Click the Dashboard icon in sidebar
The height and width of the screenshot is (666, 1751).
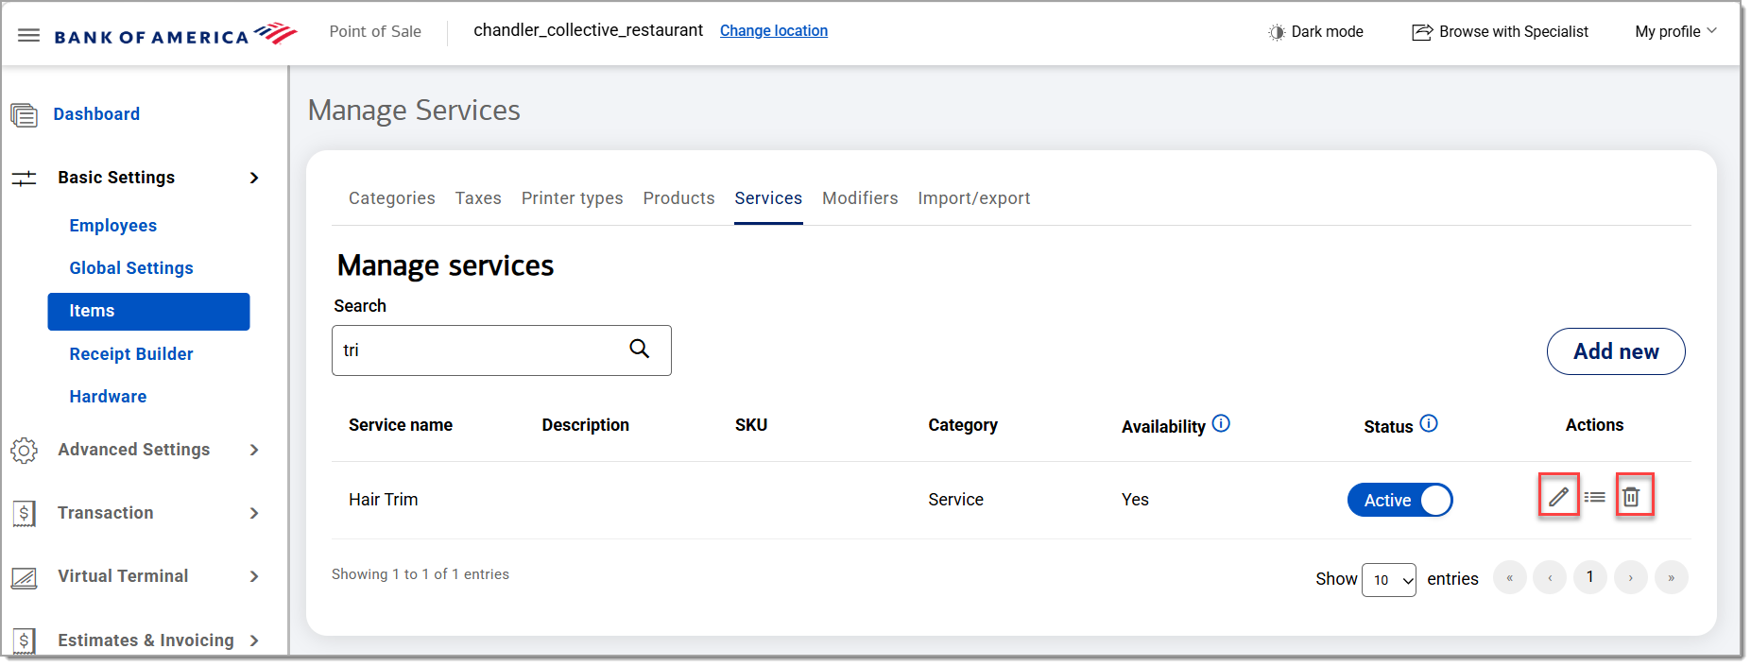(25, 115)
